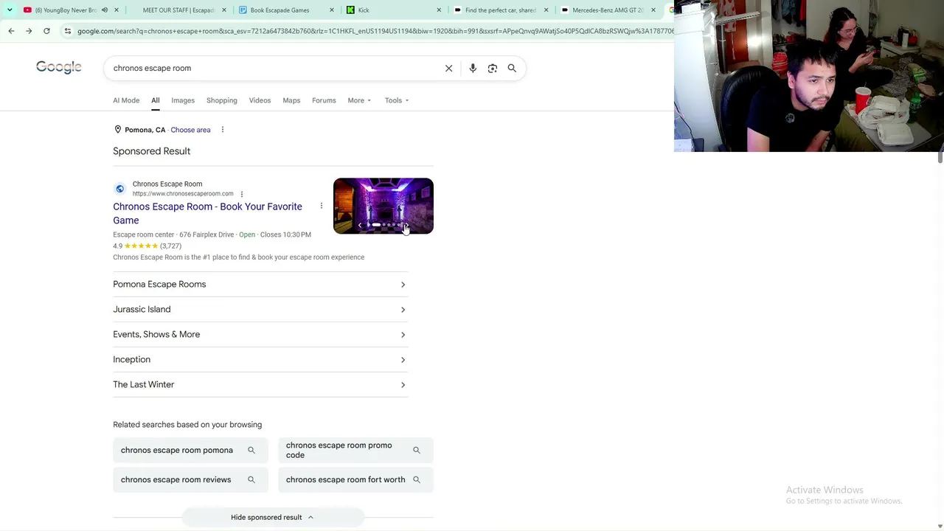Click the search icon beside chronos escape room fort worth
This screenshot has height=531, width=944.
pyautogui.click(x=417, y=479)
